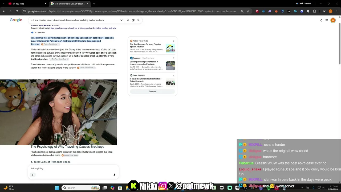
Task: Open more options for the Talker Research card
Action: 174,75
